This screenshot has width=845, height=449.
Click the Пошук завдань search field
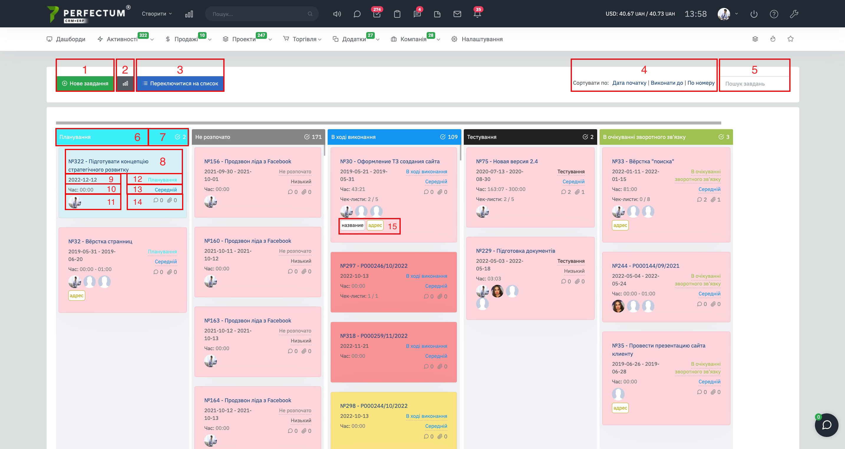pos(754,84)
